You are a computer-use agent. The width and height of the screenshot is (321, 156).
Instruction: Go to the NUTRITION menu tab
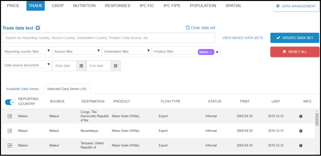pos(84,6)
